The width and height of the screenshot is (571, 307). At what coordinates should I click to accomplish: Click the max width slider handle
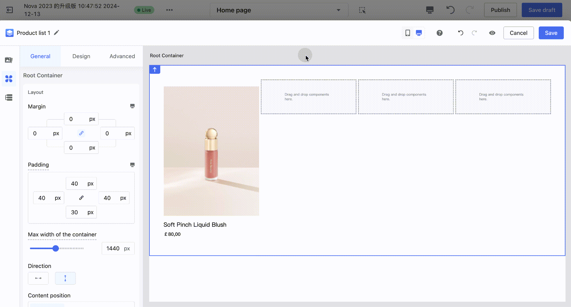[56, 248]
